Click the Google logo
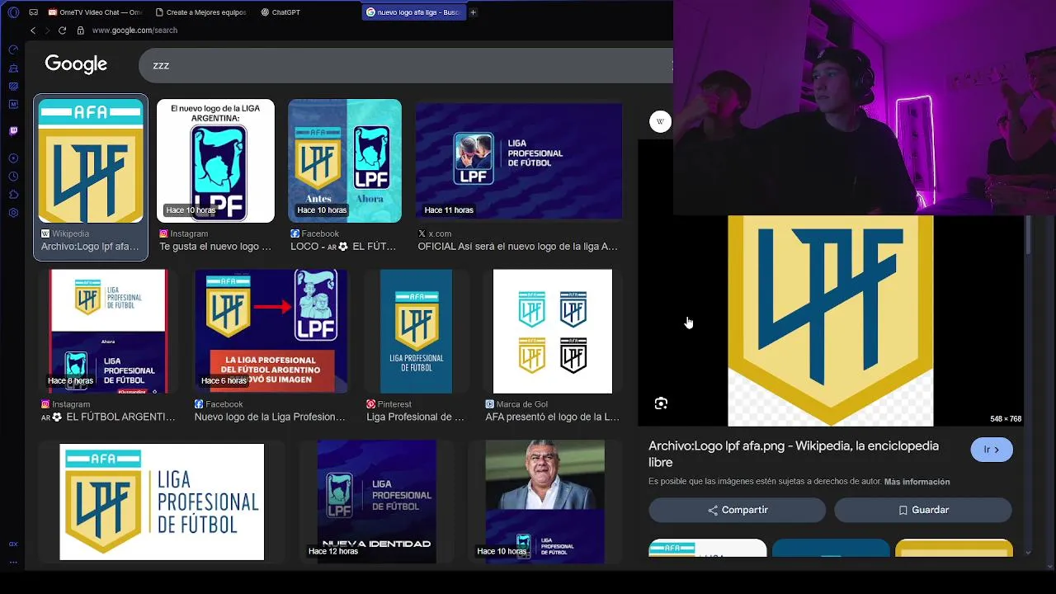The width and height of the screenshot is (1056, 594). (x=76, y=64)
